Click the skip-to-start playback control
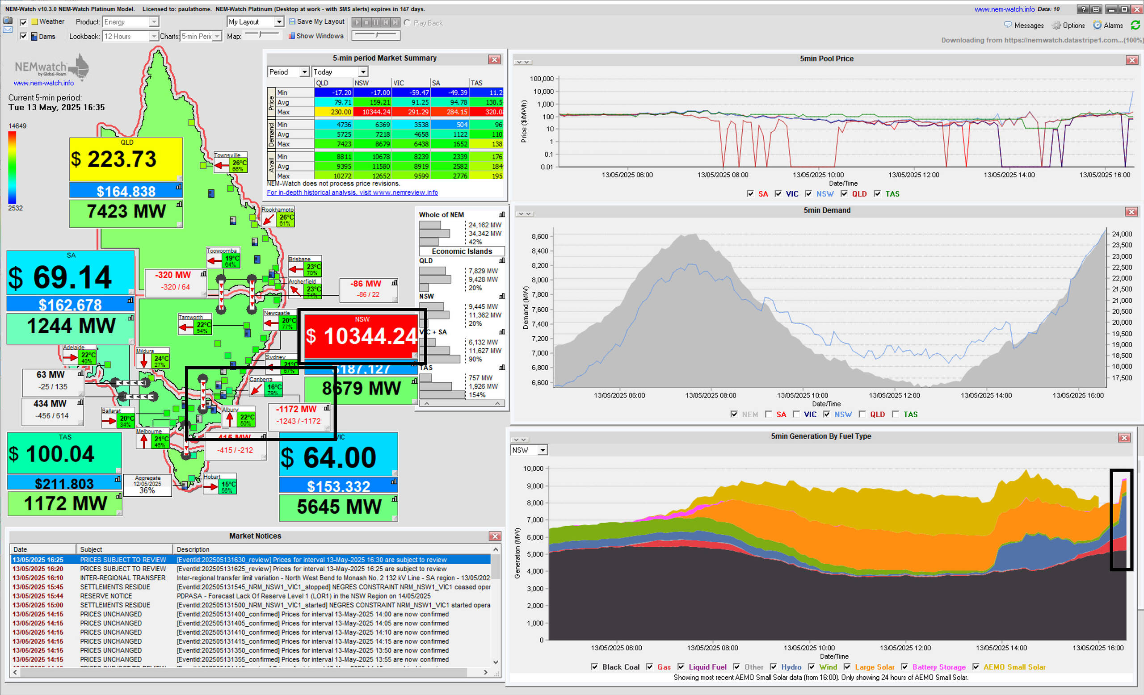Viewport: 1144px width, 695px height. click(385, 22)
